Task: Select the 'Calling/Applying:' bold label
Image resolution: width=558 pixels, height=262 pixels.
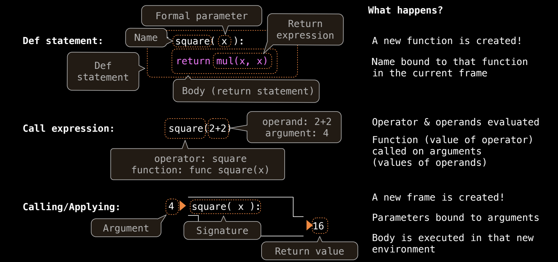Action: pyautogui.click(x=71, y=207)
